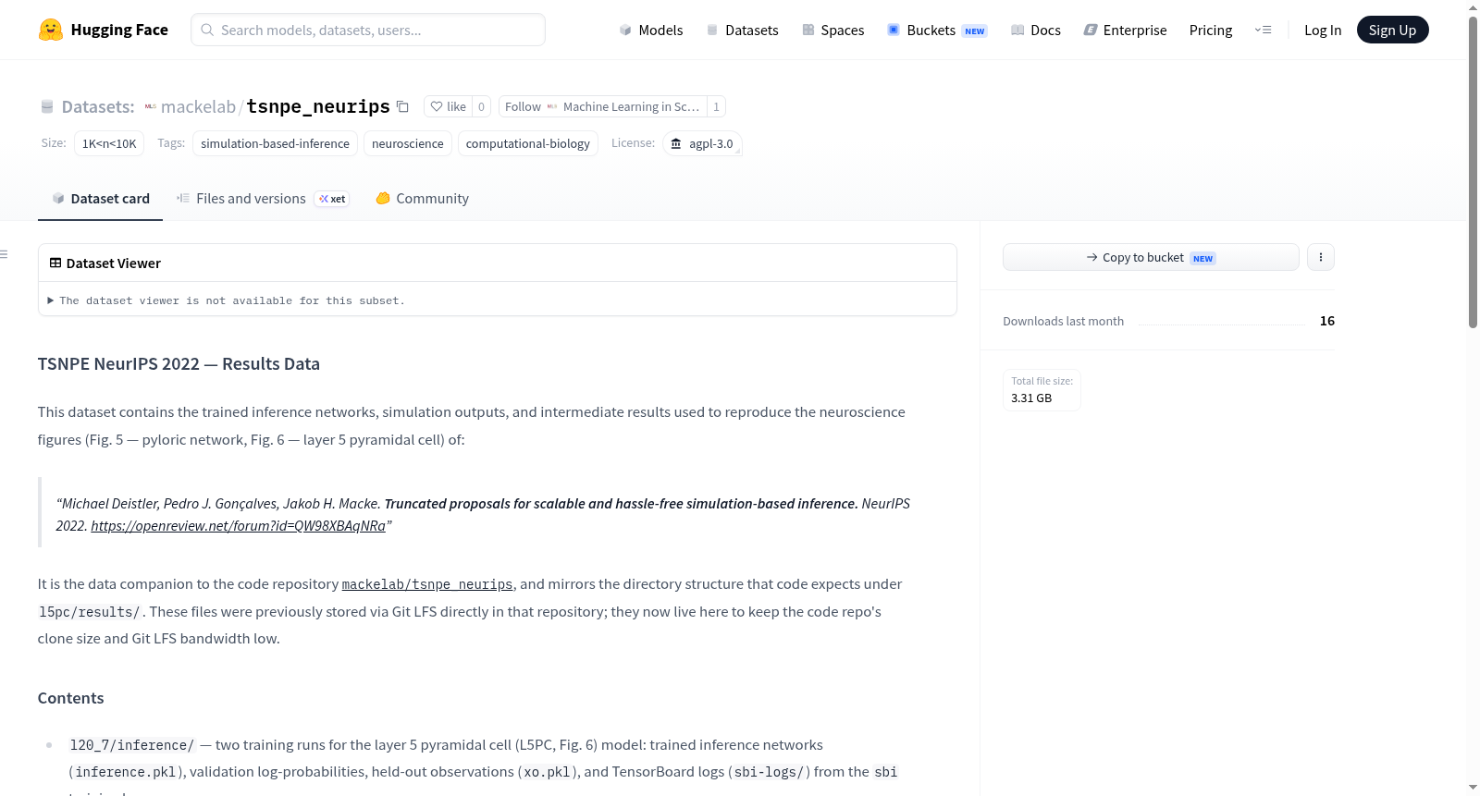Click the sidebar outline toggle icon at left edge

coord(5,254)
